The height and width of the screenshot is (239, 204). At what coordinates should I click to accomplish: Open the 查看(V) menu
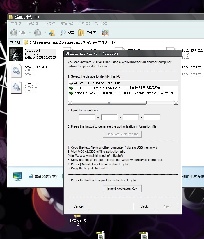coord(50,24)
